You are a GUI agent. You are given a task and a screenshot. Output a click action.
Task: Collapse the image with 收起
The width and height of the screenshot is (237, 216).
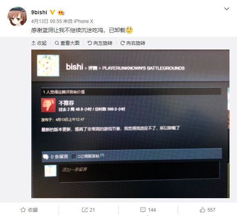click(39, 43)
